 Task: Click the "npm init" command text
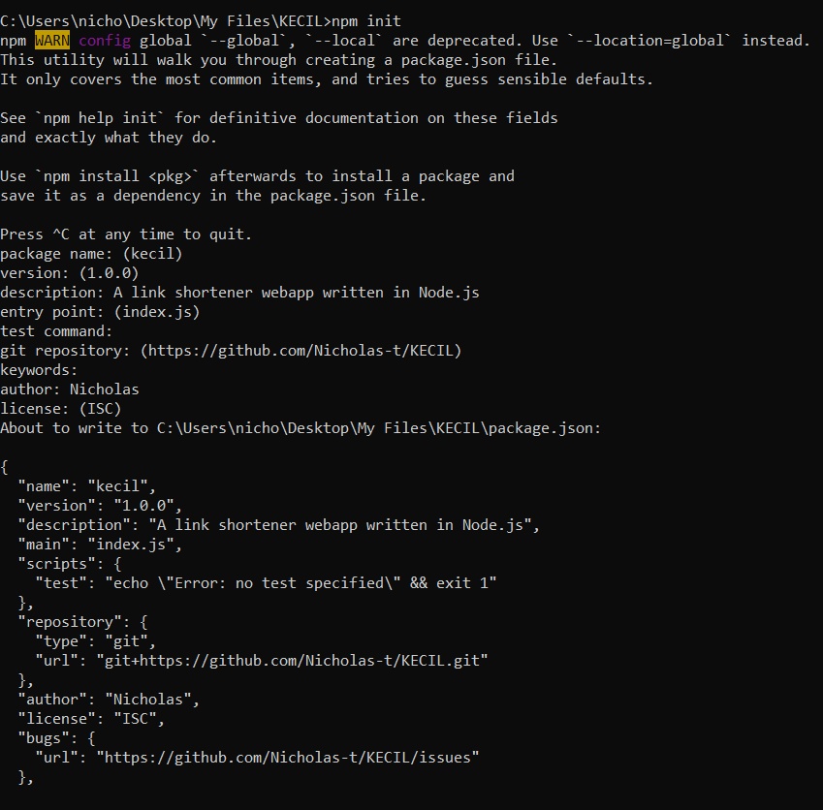[366, 20]
